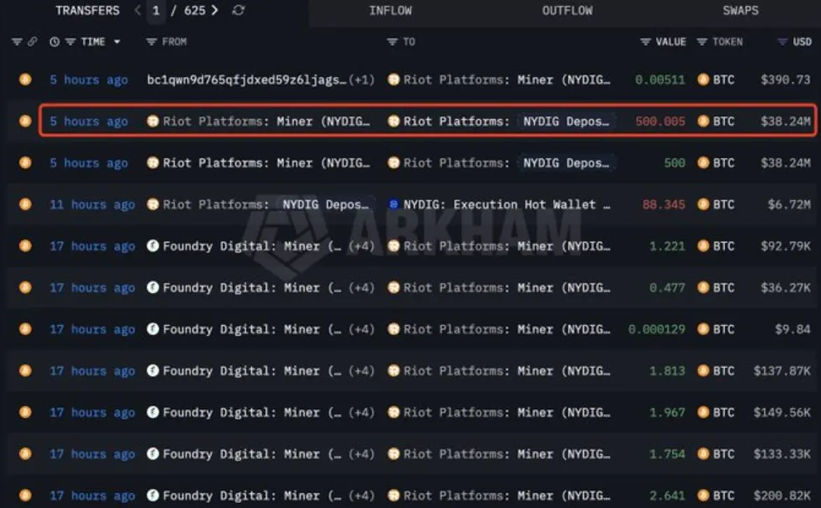821x508 pixels.
Task: Click USD amount $6.72M
Action: coord(789,205)
